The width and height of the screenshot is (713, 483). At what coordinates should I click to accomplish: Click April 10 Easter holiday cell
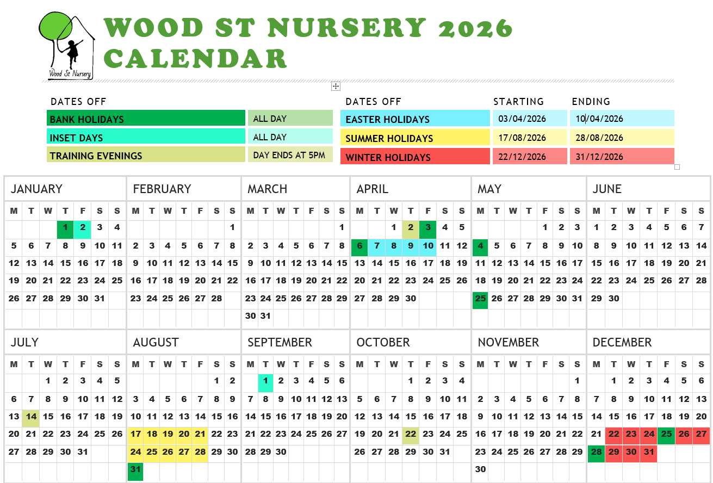(x=428, y=247)
